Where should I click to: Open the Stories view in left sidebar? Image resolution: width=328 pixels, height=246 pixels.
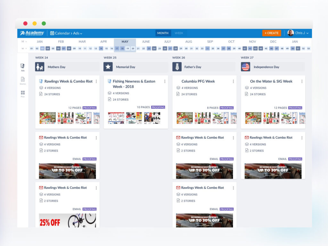(23, 80)
